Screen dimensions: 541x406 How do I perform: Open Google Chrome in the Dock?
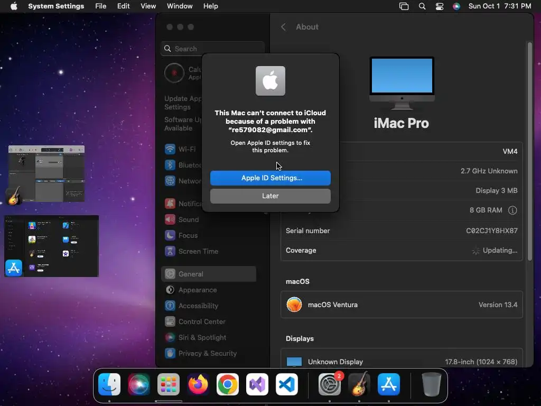pyautogui.click(x=228, y=384)
